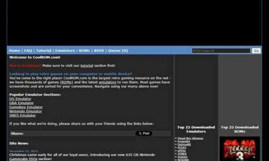This screenshot has width=269, height=161.
Task: Open the Tutorial menu item
Action: (x=43, y=51)
